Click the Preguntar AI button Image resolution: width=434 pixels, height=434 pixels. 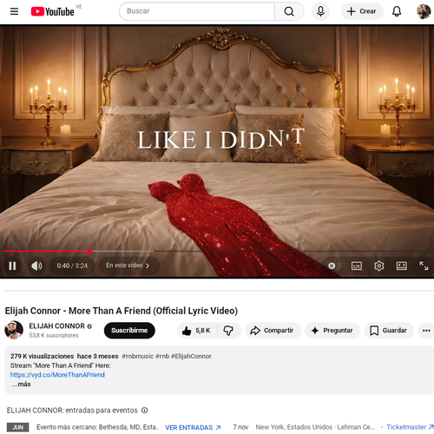(x=332, y=331)
